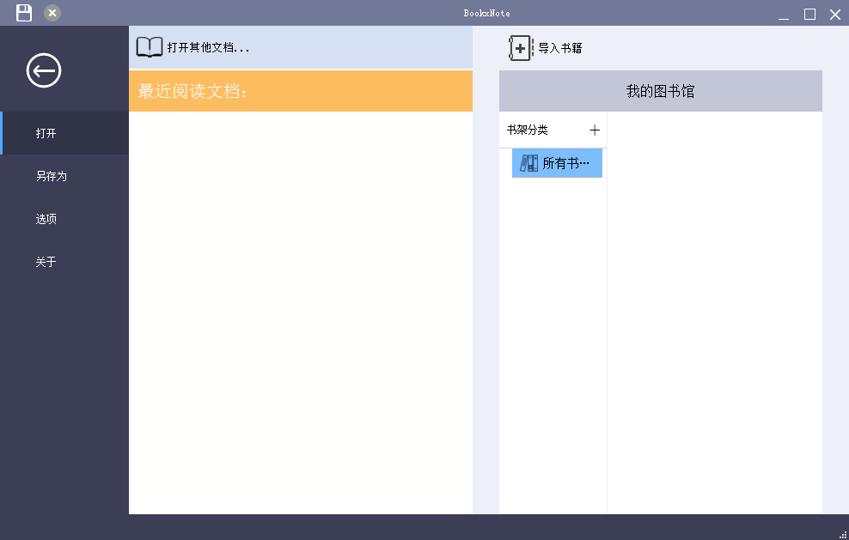The height and width of the screenshot is (540, 849).
Task: Open the 关于 page
Action: pyautogui.click(x=46, y=262)
